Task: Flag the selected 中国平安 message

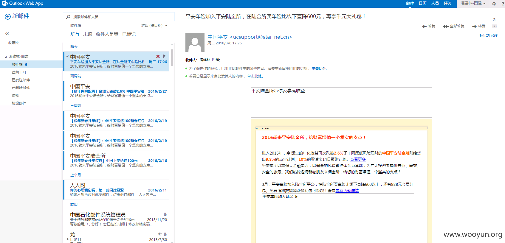Action: coord(165,56)
